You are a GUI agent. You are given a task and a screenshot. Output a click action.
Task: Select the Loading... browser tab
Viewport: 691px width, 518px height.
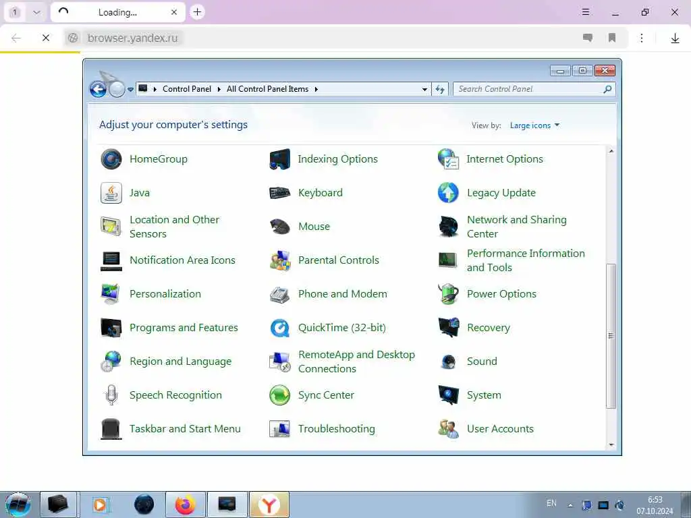117,12
